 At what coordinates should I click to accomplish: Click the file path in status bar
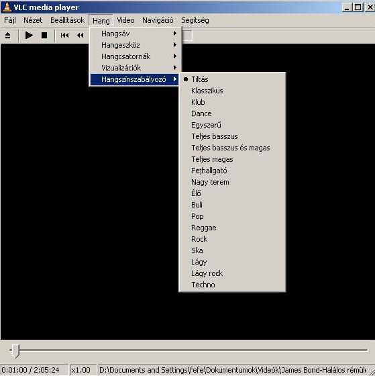coord(233,370)
